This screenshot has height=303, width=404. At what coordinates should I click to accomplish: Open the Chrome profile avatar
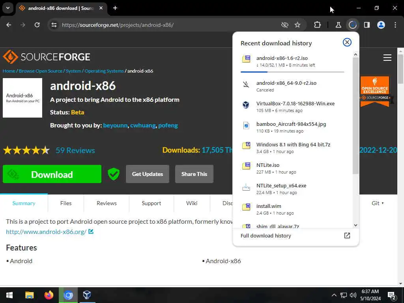381,25
